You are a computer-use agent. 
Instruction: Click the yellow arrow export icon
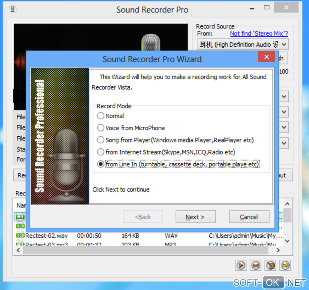[x=285, y=265]
